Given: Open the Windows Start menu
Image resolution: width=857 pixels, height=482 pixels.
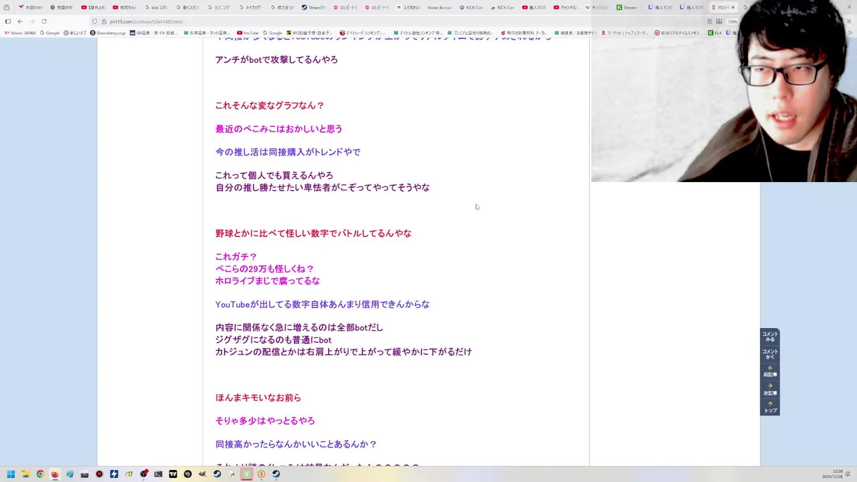Looking at the screenshot, I should (11, 474).
